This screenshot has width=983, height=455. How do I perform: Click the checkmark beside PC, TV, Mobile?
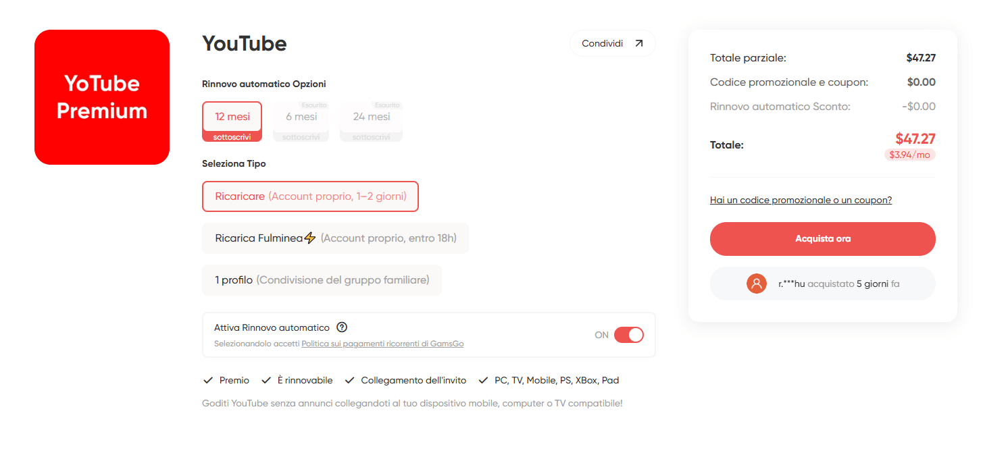click(483, 380)
